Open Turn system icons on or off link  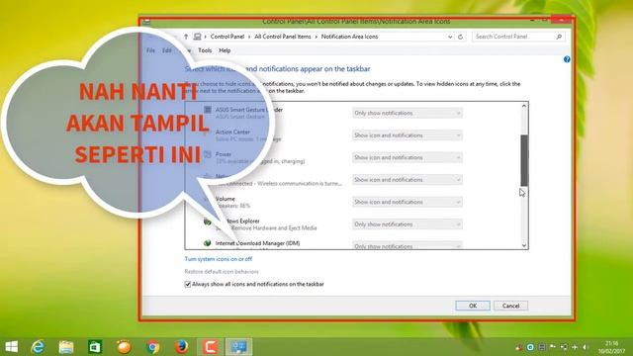(x=219, y=259)
